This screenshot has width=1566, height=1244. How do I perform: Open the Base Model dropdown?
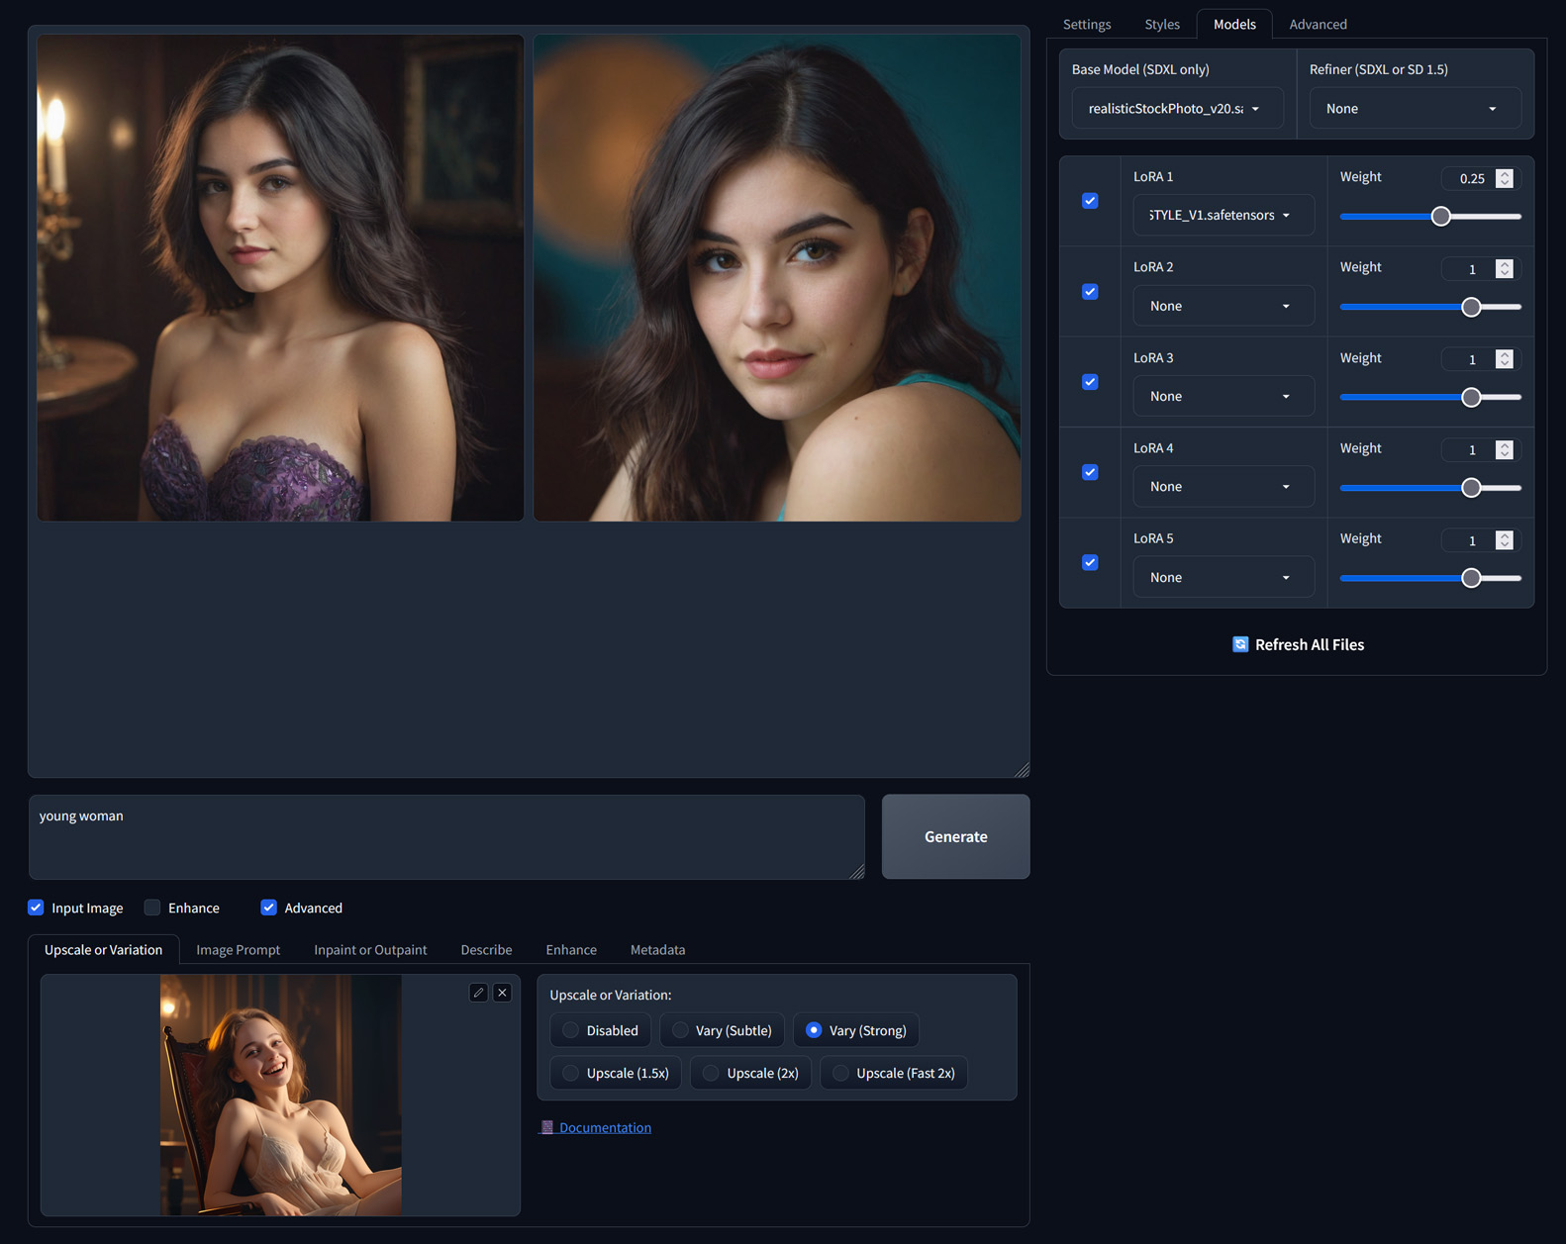pyautogui.click(x=1177, y=109)
